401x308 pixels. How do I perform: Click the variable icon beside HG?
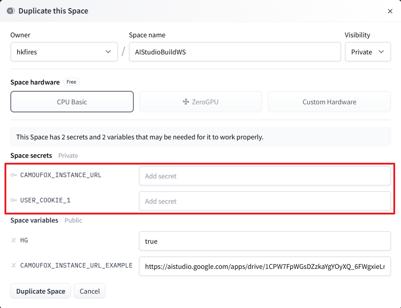[x=14, y=241]
